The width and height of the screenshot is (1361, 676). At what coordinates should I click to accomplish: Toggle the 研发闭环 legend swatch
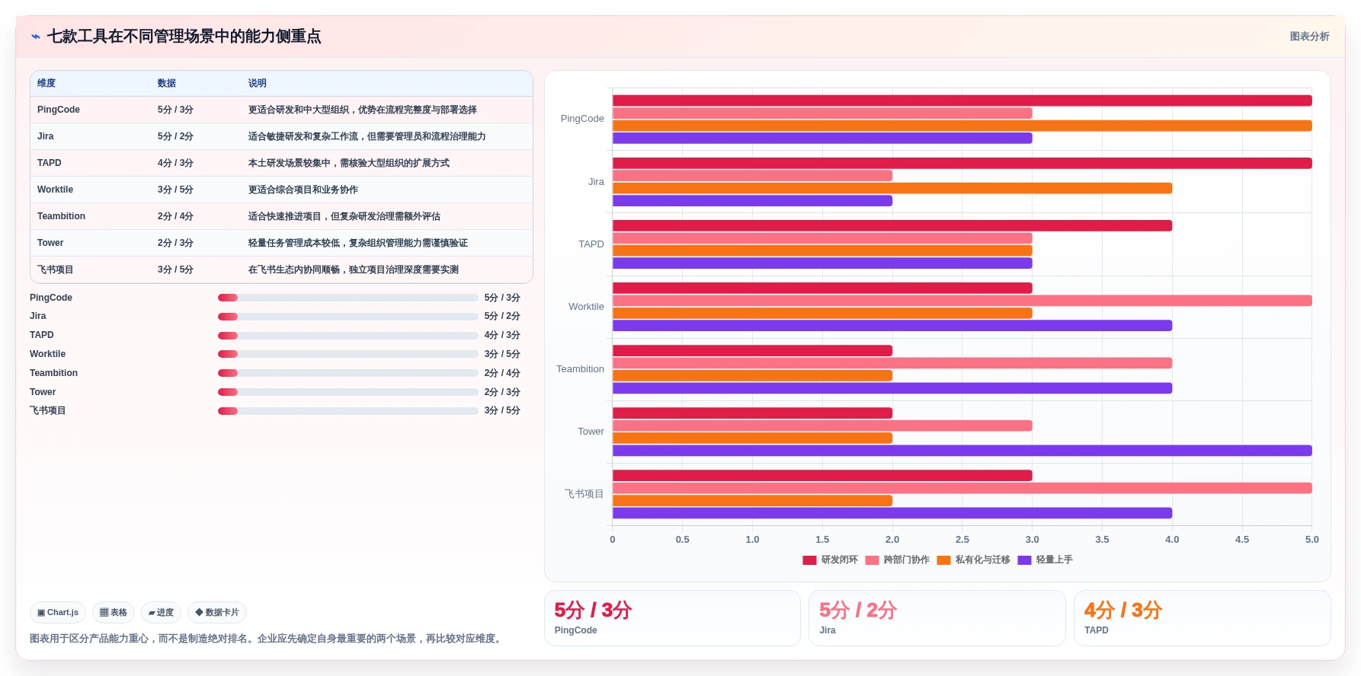pos(809,560)
